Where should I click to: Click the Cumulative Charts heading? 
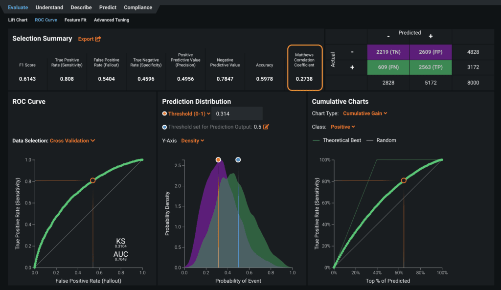pos(340,102)
